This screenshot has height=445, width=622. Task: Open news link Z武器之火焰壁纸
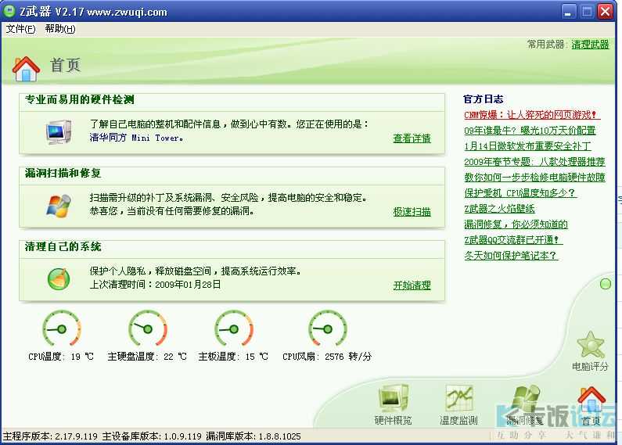coord(499,208)
